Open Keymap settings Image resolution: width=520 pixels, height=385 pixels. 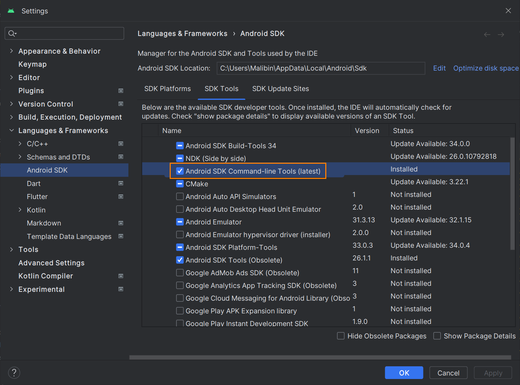[32, 64]
